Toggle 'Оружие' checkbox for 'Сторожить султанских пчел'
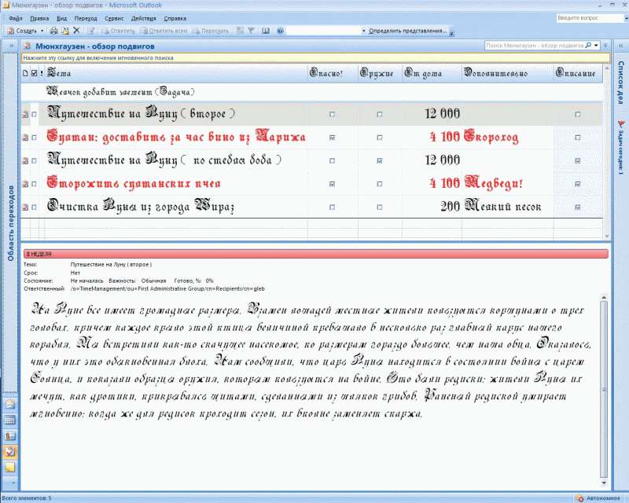This screenshot has width=629, height=503. click(x=380, y=184)
